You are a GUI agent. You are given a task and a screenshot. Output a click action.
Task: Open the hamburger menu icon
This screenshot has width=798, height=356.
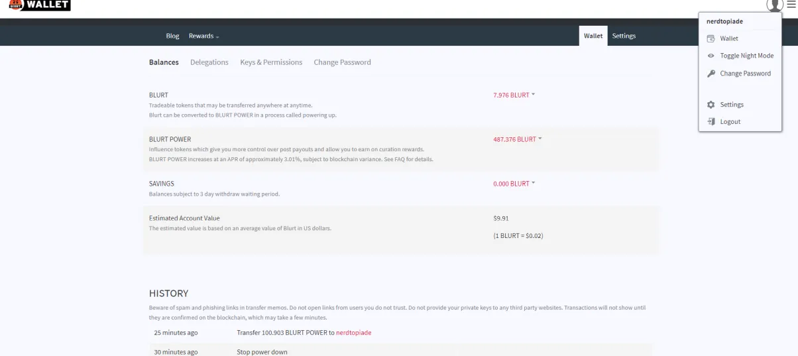(791, 5)
